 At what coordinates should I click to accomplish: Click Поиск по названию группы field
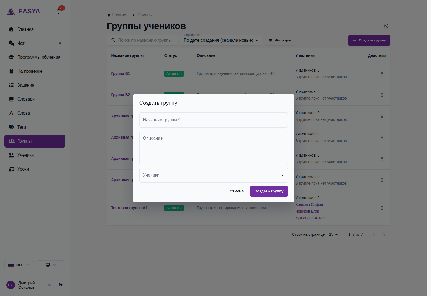tap(142, 40)
